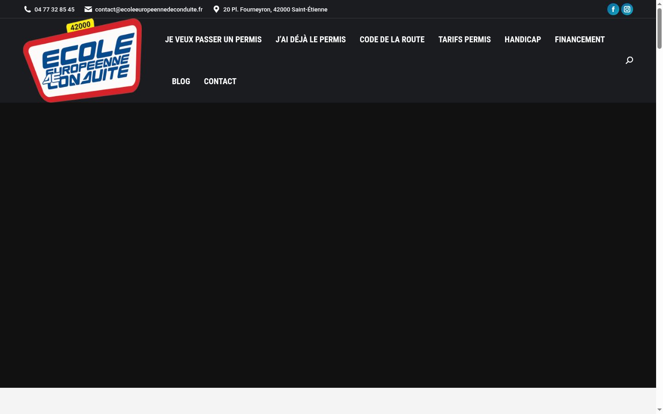Image resolution: width=663 pixels, height=414 pixels.
Task: Click the page vertical scrollbar thumb
Action: pyautogui.click(x=659, y=28)
